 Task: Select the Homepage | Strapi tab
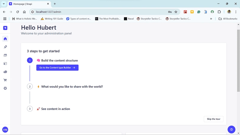[29, 4]
